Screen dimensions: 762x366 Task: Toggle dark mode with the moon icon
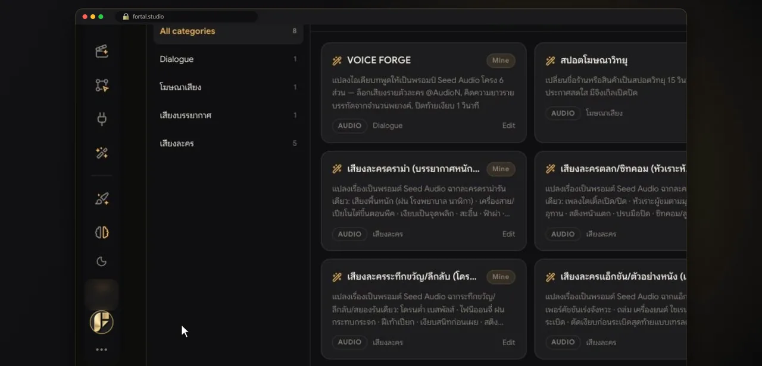(x=102, y=261)
